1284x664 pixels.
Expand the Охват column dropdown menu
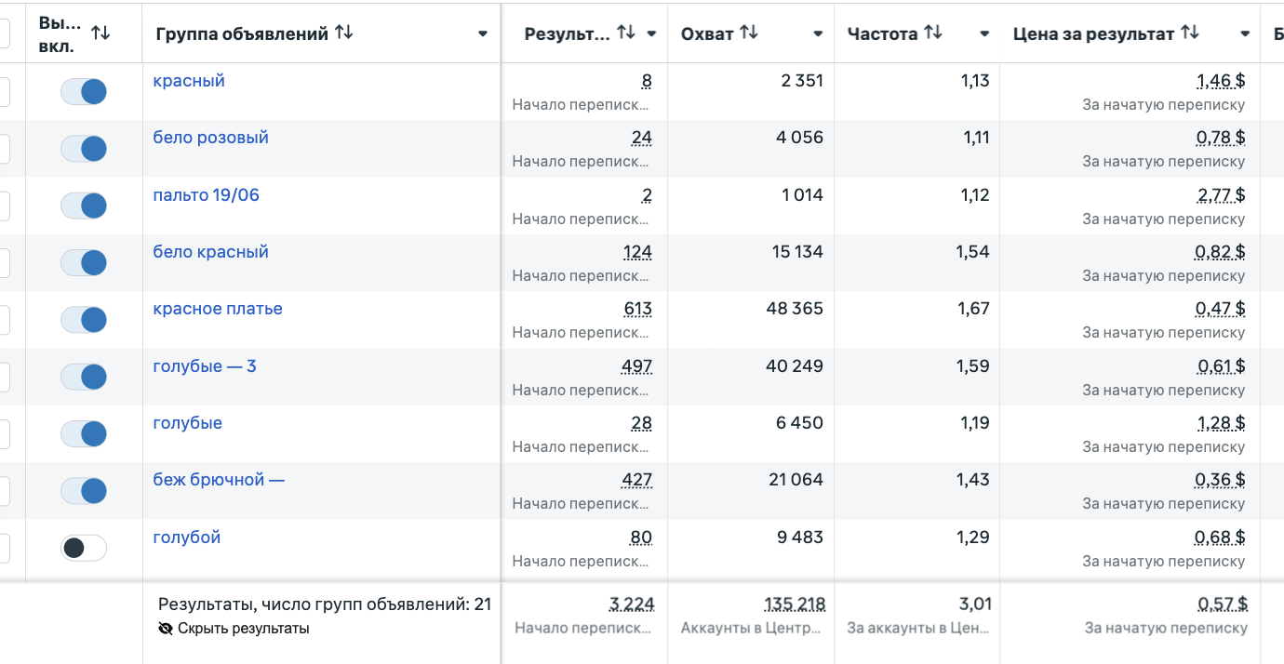(x=818, y=34)
